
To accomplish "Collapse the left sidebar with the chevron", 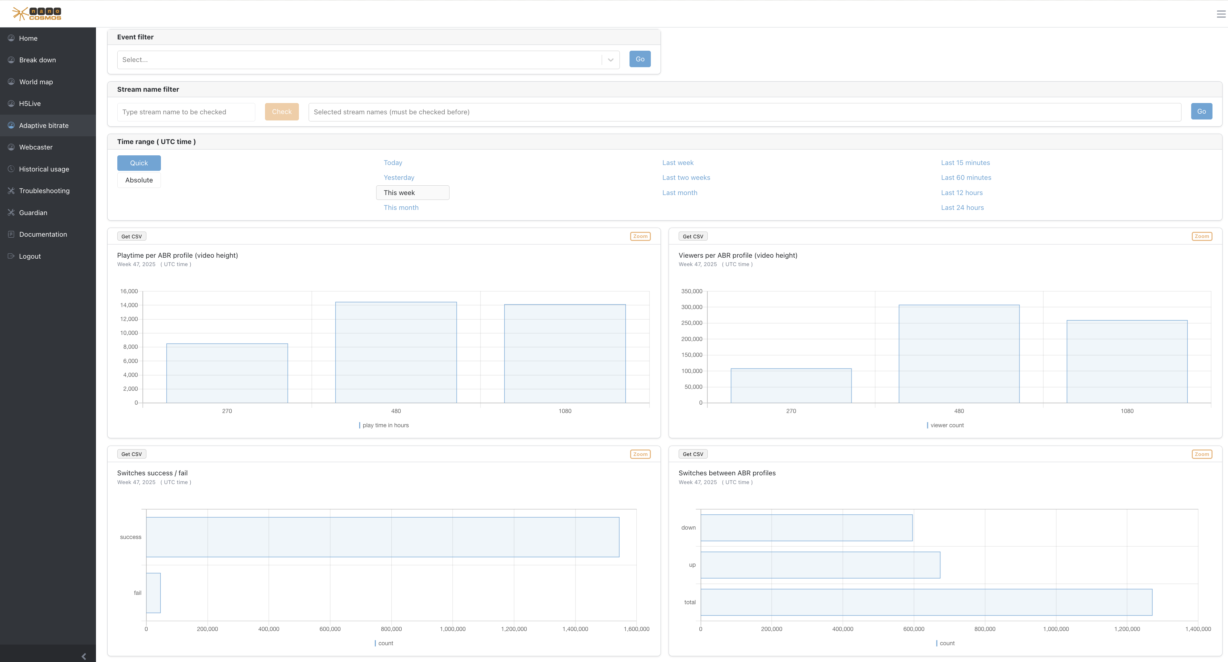I will (84, 656).
